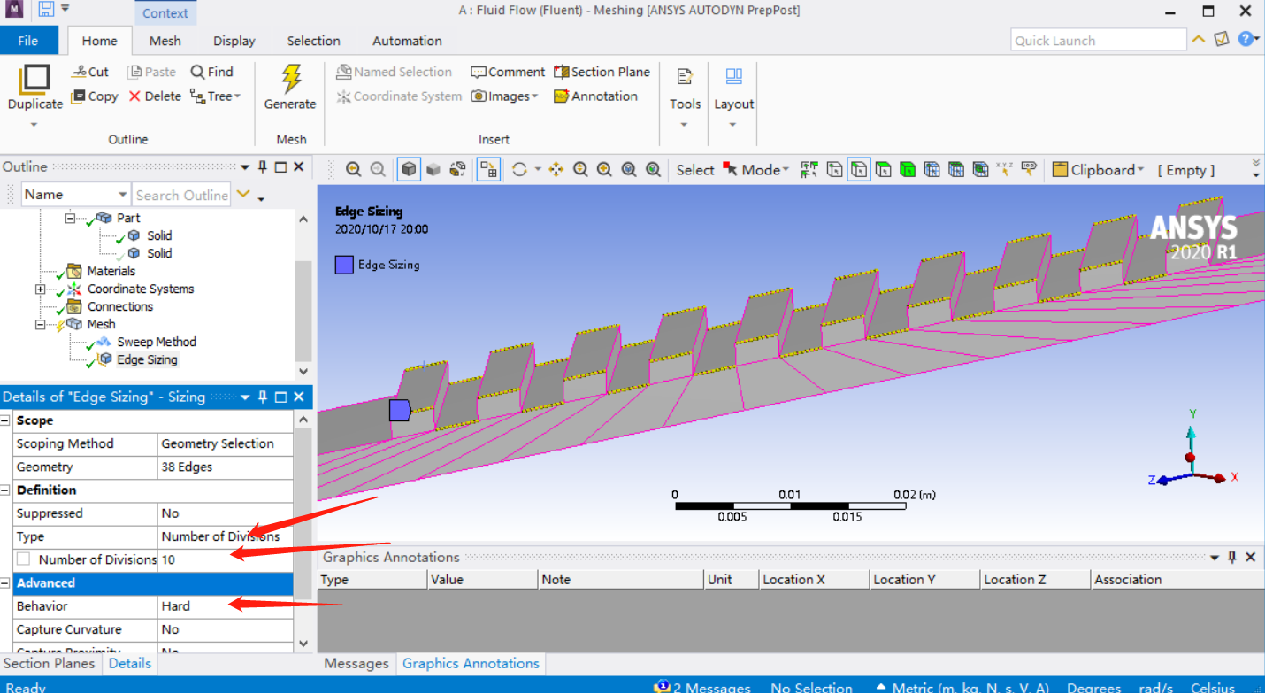The image size is (1265, 694).
Task: Select the Pan tool icon
Action: point(556,169)
